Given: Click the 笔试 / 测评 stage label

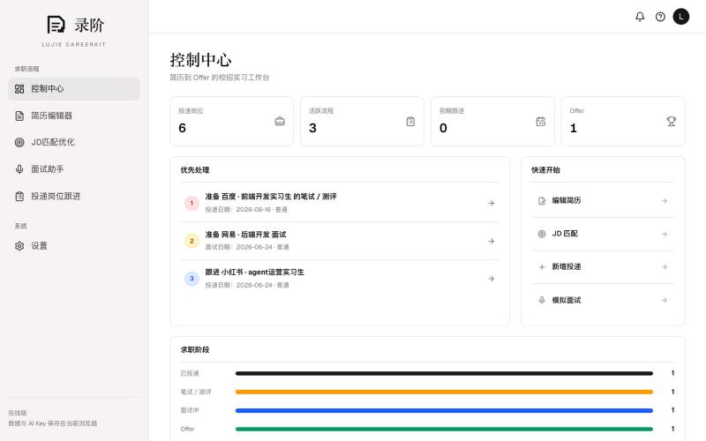Looking at the screenshot, I should [196, 392].
